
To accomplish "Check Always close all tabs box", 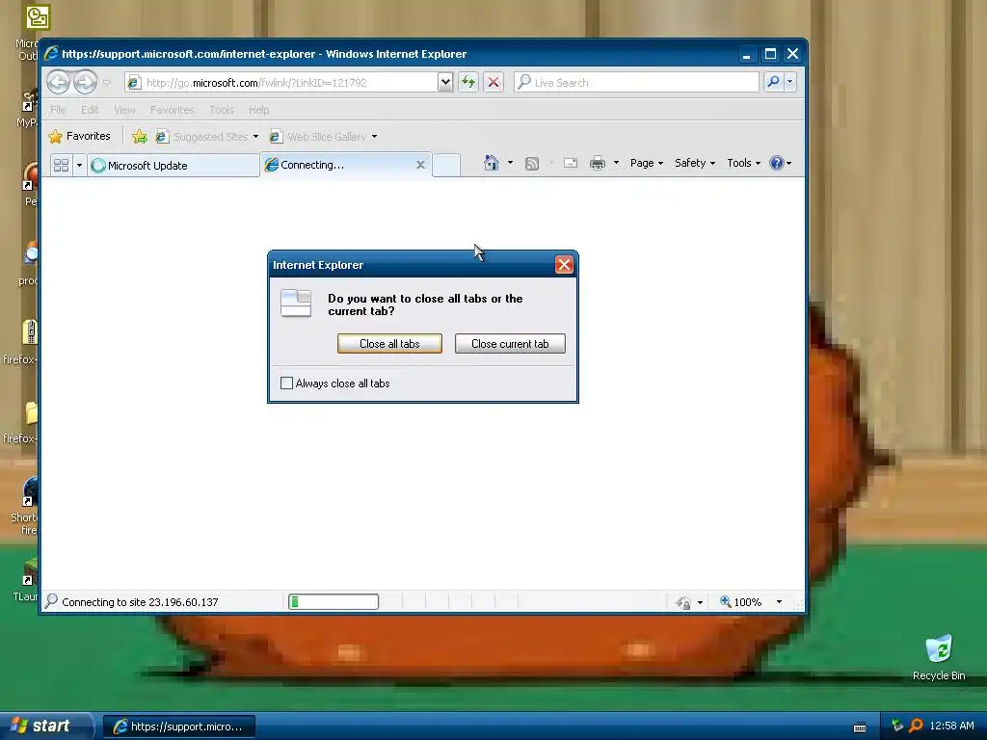I will pyautogui.click(x=286, y=383).
